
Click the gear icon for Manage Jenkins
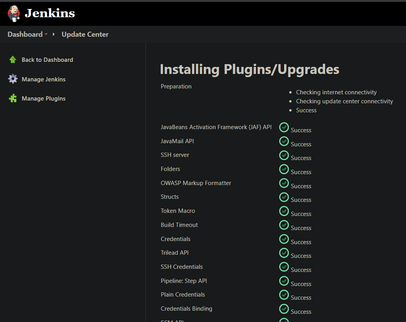[x=13, y=79]
